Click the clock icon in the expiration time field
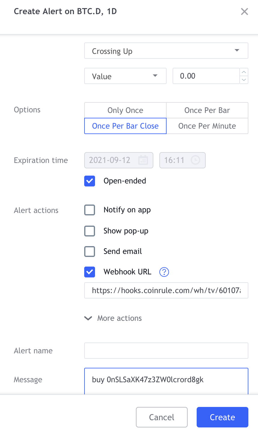 [195, 160]
